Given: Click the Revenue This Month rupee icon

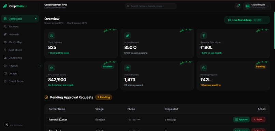Looking at the screenshot, I should [x=204, y=35].
